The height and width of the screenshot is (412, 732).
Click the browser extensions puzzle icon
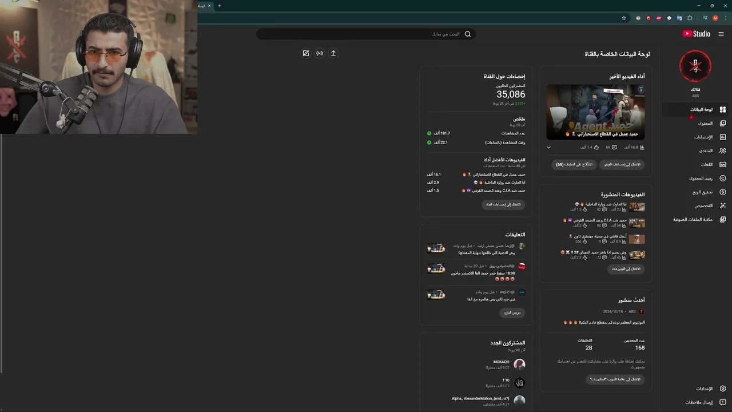(x=690, y=18)
